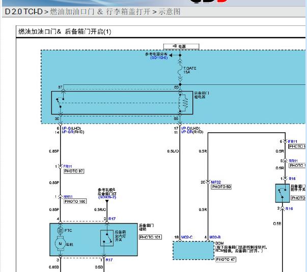Click the 0.5L/O wire label
The width and height of the screenshot is (307, 272).
(173, 151)
